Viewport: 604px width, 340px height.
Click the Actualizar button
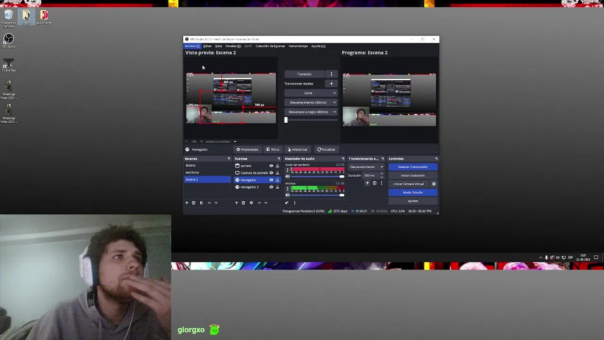(x=326, y=149)
